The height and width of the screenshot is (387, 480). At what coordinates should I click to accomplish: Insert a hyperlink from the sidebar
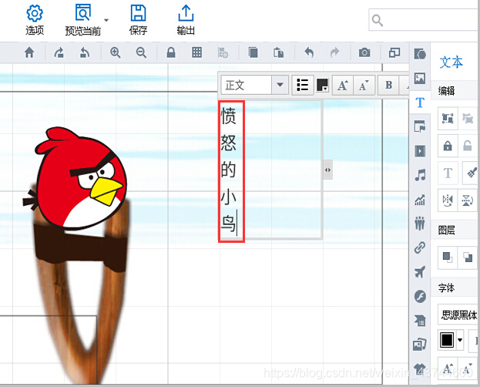[x=420, y=247]
